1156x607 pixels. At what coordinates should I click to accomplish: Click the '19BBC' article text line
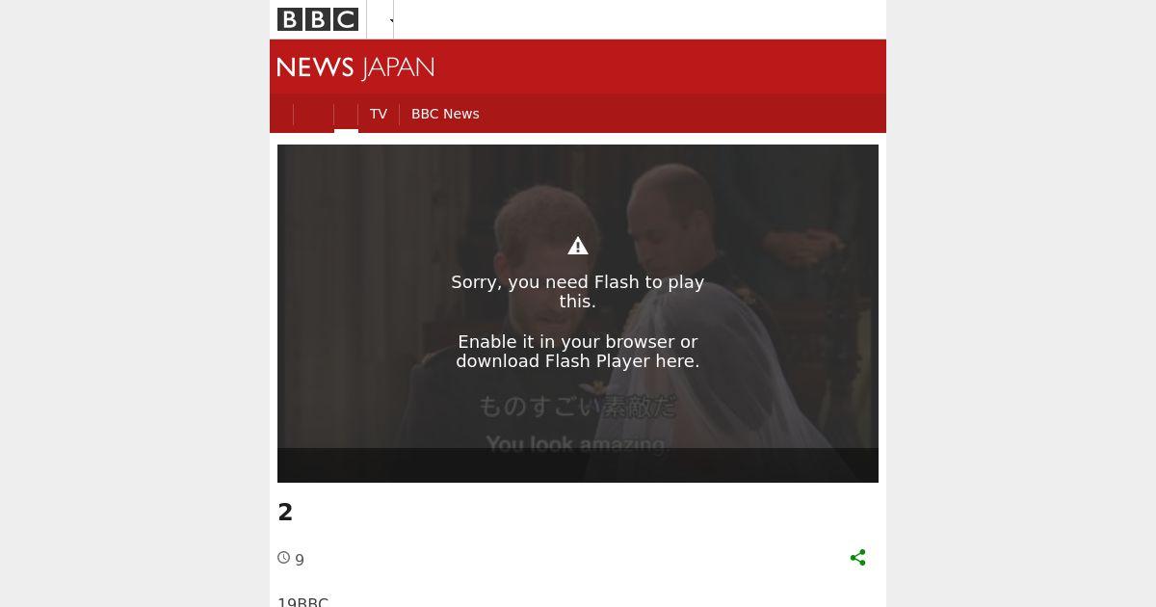(302, 602)
